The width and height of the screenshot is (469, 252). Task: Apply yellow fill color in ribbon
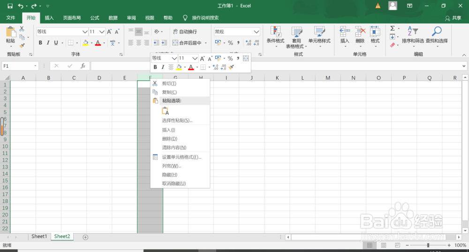coord(85,43)
